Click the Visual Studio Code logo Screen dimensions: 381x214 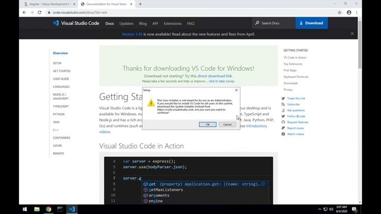76,23
